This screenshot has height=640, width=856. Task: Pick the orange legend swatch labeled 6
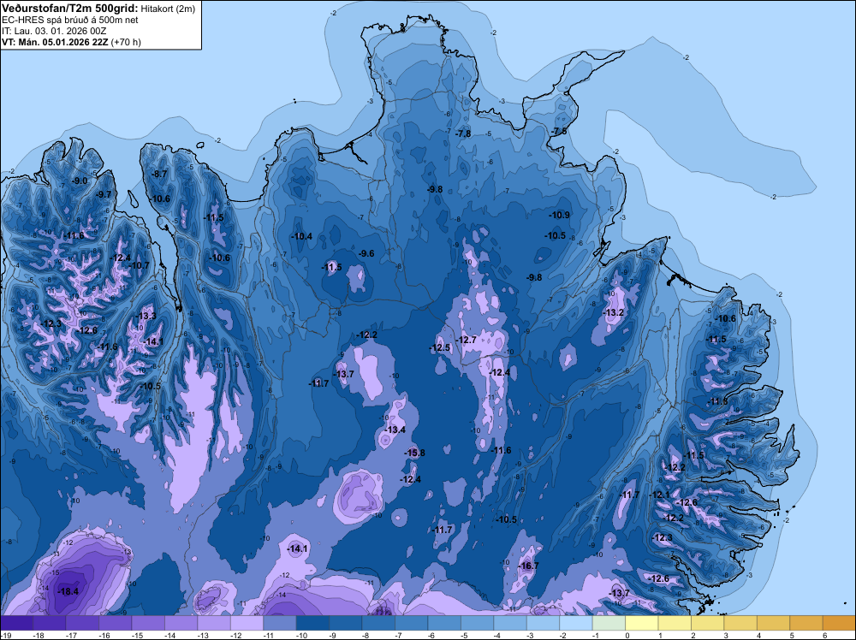click(840, 623)
